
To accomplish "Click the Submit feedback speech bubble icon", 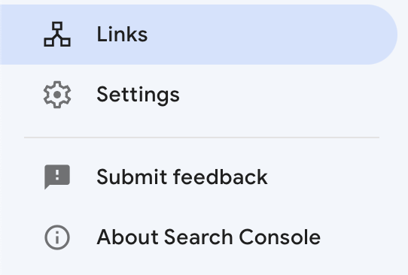I will [x=57, y=177].
